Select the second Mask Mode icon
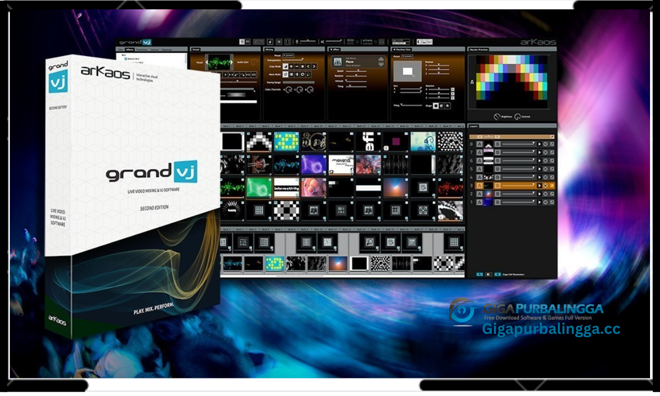The width and height of the screenshot is (660, 396). (291, 74)
